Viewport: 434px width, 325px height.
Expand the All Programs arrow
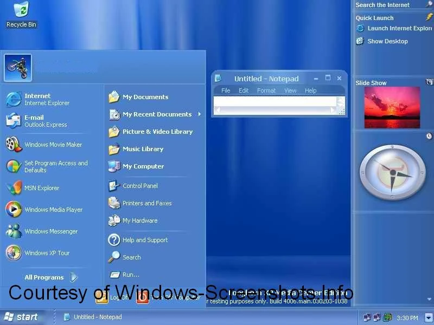pyautogui.click(x=74, y=277)
